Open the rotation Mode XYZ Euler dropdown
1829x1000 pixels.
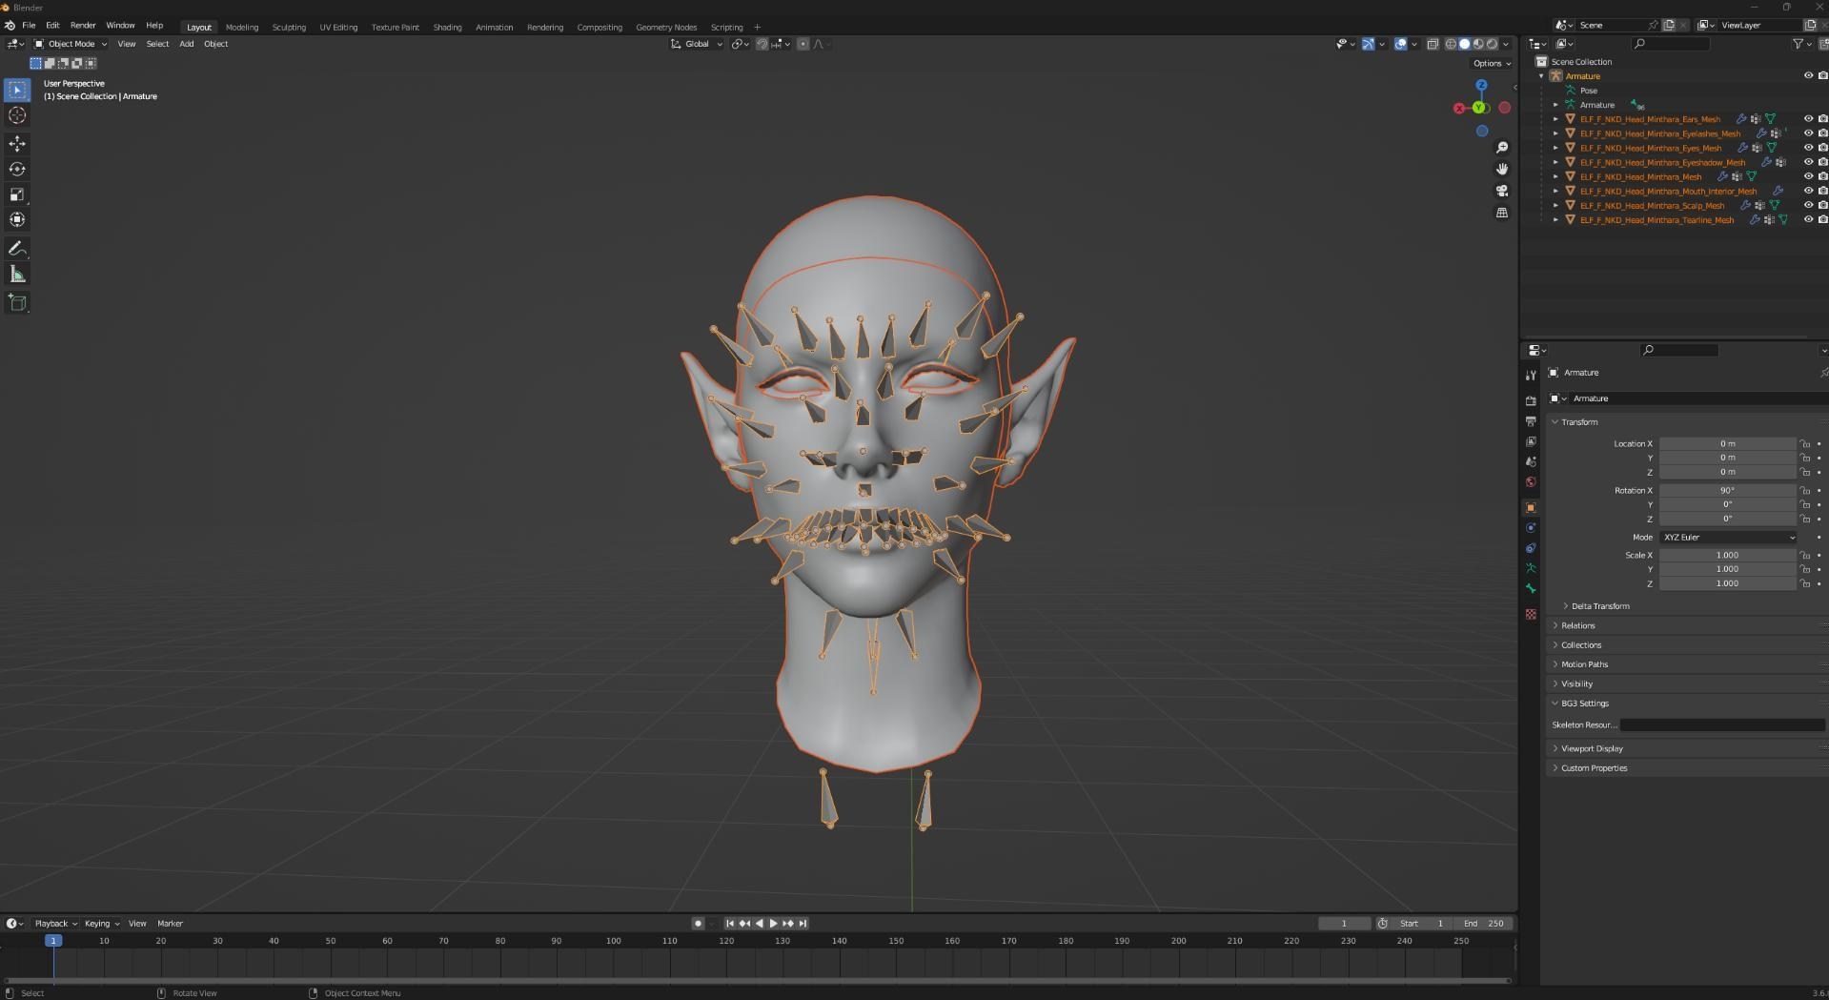pyautogui.click(x=1727, y=538)
